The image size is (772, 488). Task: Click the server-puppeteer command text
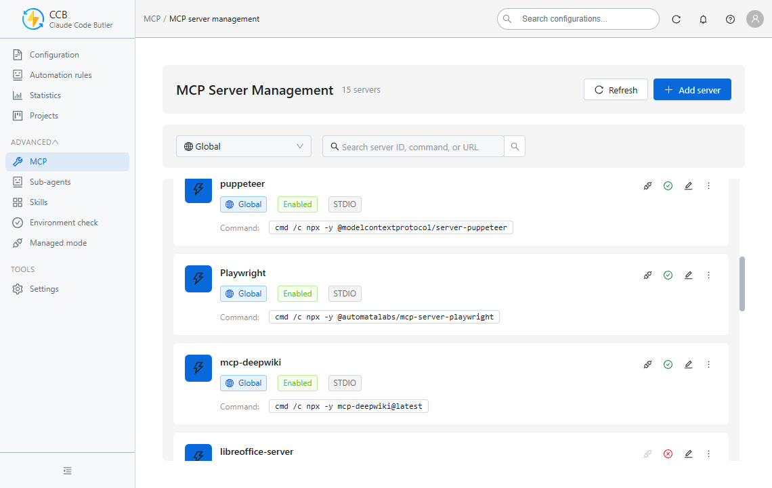[x=391, y=227]
